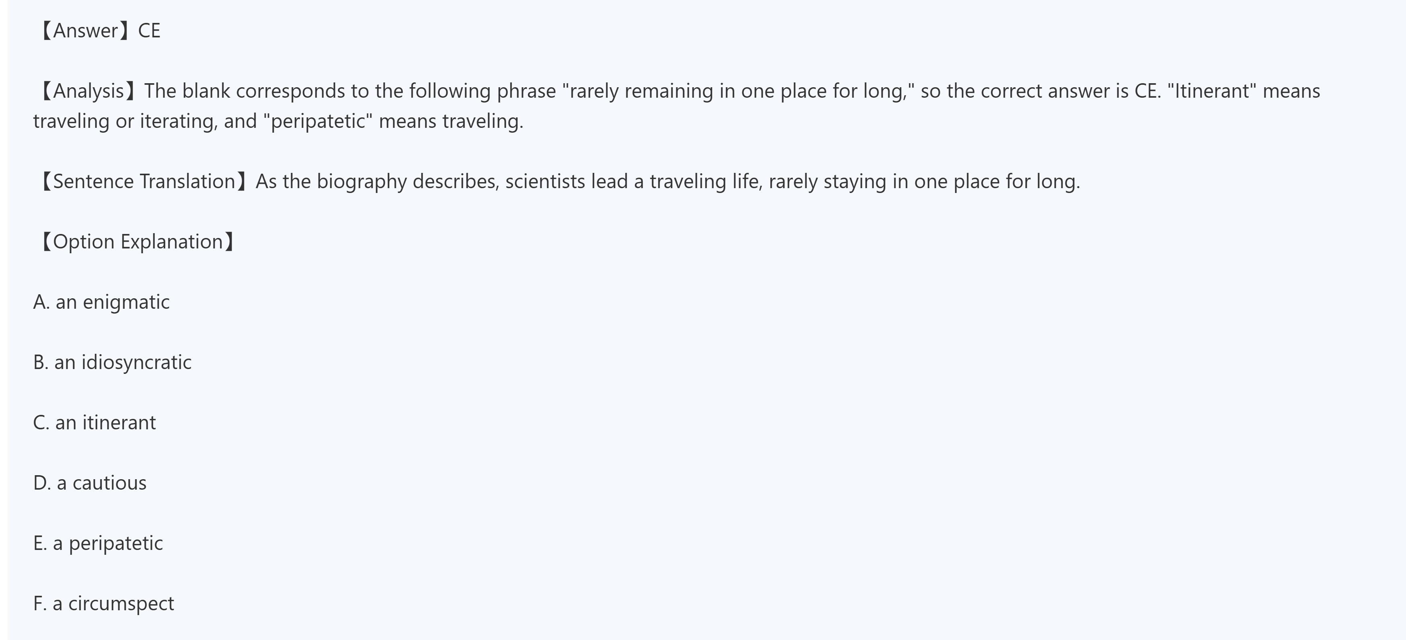The image size is (1406, 640).
Task: Click the word "biography" in the translation
Action: (361, 182)
